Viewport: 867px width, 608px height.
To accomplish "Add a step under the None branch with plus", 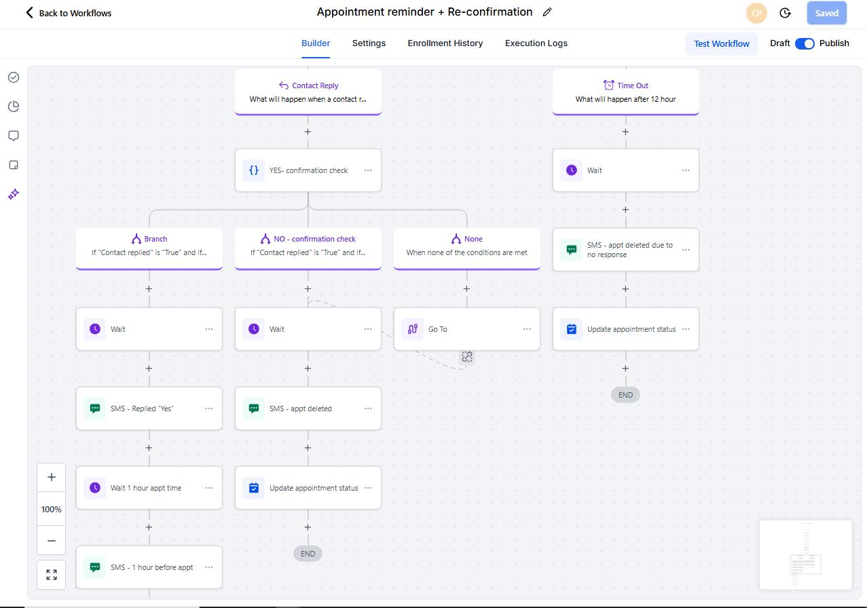I will point(466,288).
